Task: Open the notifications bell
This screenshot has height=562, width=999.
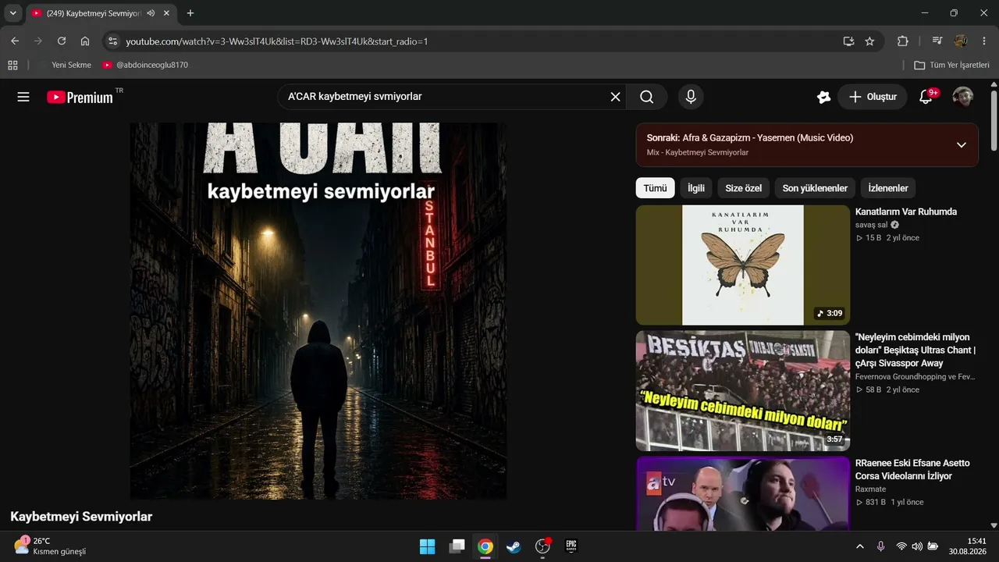Action: (926, 97)
